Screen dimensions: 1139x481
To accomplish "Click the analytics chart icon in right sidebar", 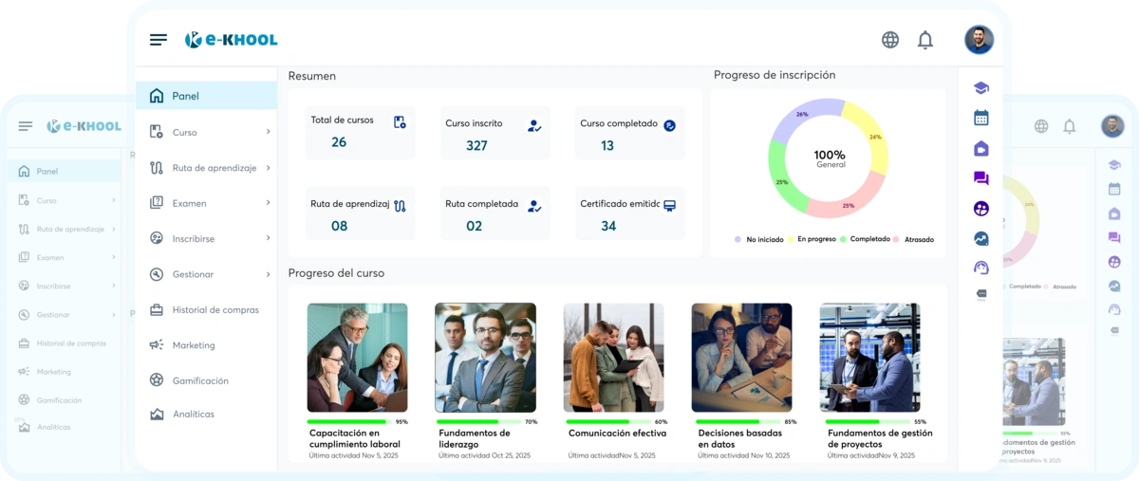I will pyautogui.click(x=981, y=238).
